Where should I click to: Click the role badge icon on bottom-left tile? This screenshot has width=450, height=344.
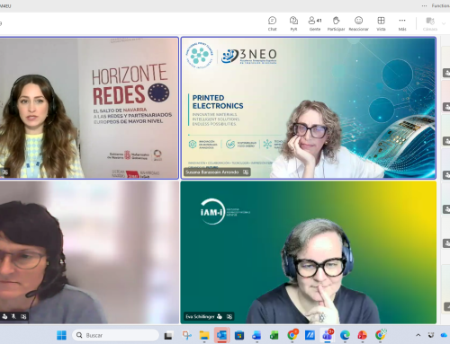[4, 316]
